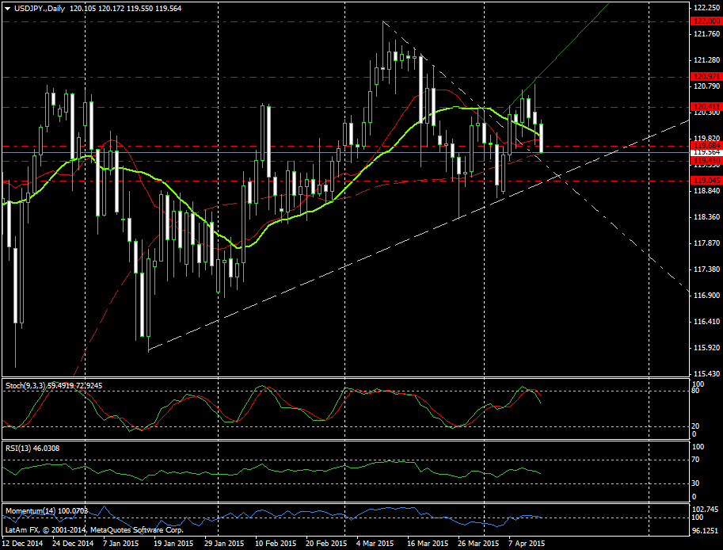
Task: Click the current price 119.564 label
Action: 704,152
